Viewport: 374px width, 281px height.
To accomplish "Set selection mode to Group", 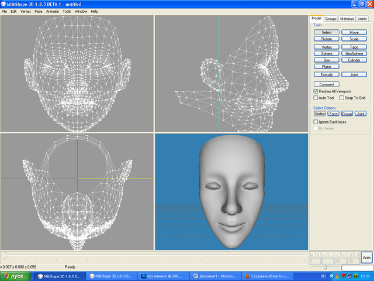I will click(347, 114).
